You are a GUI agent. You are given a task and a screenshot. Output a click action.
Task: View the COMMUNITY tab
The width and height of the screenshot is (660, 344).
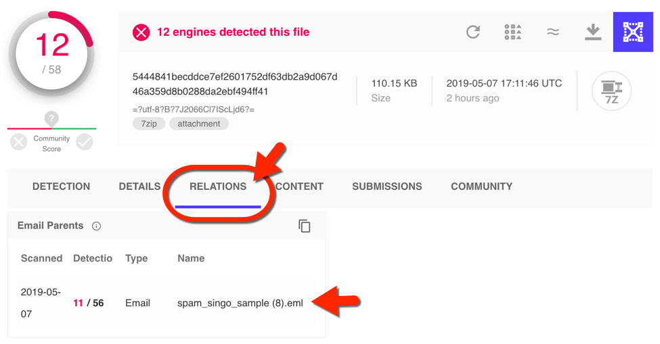[x=481, y=187]
